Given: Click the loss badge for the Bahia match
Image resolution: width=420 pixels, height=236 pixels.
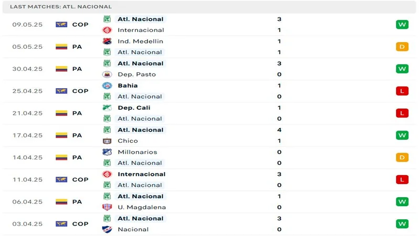Looking at the screenshot, I should pos(402,91).
